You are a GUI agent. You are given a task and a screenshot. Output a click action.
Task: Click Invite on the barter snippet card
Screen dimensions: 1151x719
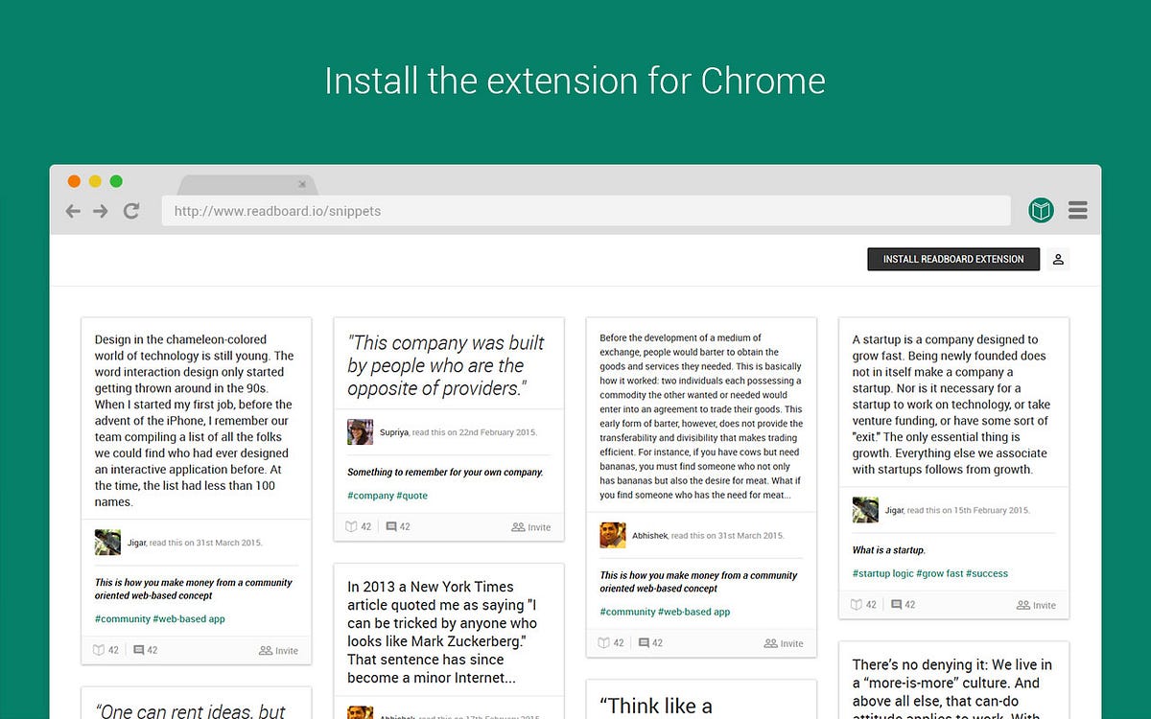click(784, 643)
